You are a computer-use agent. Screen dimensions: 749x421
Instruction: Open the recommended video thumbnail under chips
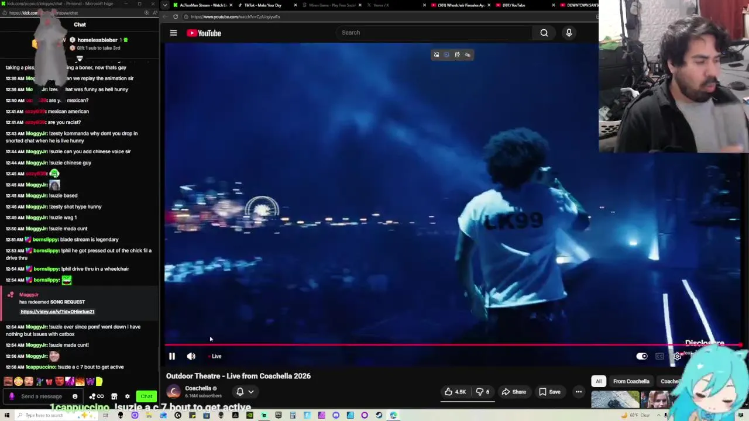(616, 399)
